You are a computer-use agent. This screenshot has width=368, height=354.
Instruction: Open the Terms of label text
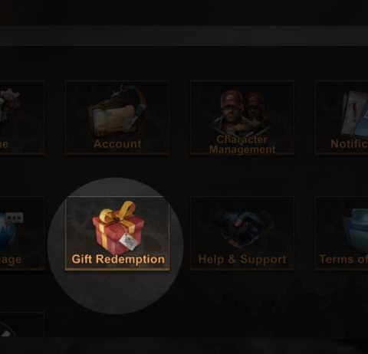click(343, 259)
